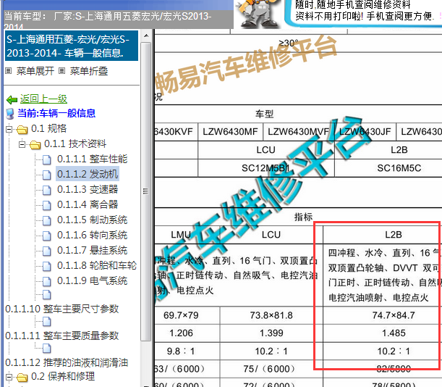Open the 返回上一级 link
The height and width of the screenshot is (387, 442).
(x=43, y=99)
